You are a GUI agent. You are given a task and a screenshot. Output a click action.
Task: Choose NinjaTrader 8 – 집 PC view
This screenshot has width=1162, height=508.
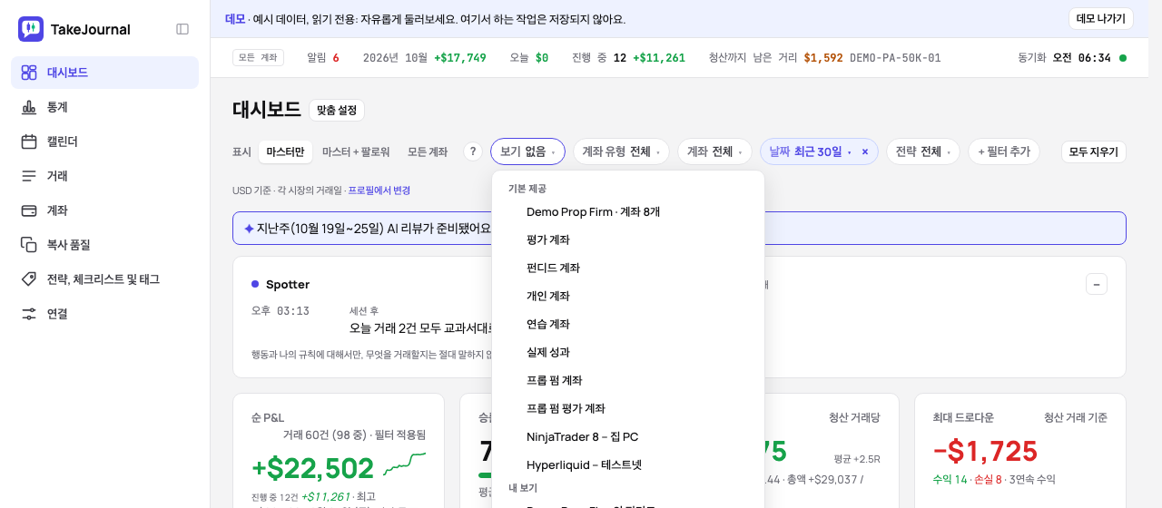(x=628, y=436)
